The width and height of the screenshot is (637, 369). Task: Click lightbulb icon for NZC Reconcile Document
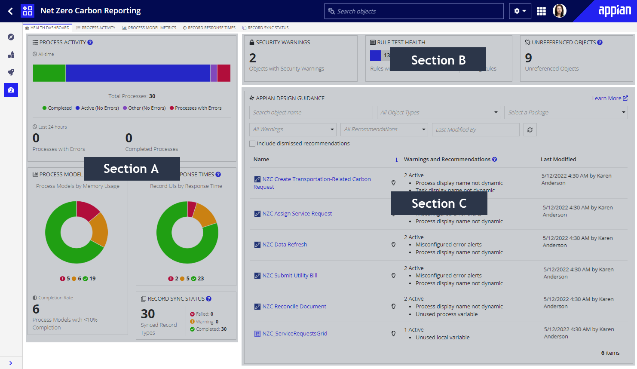point(393,307)
